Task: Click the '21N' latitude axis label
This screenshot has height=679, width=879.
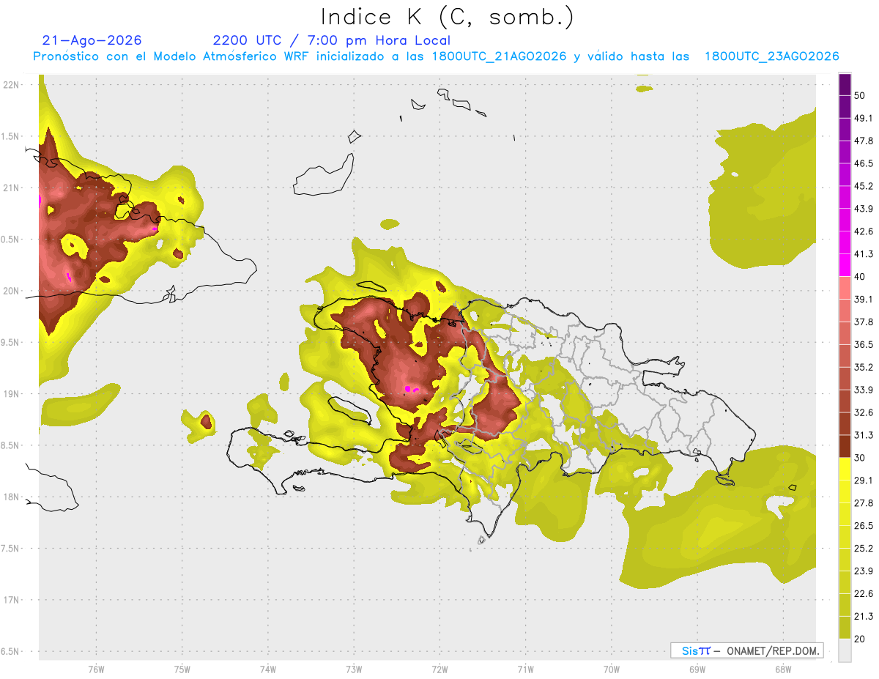Action: (x=12, y=188)
